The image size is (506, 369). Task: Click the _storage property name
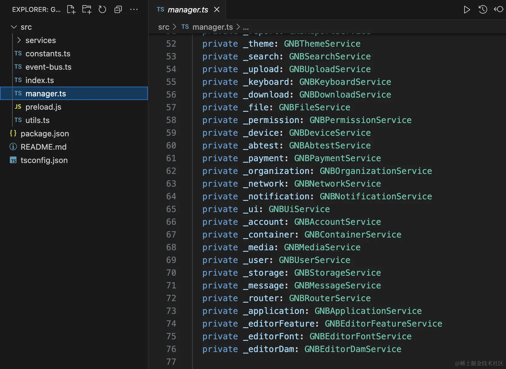tap(263, 273)
